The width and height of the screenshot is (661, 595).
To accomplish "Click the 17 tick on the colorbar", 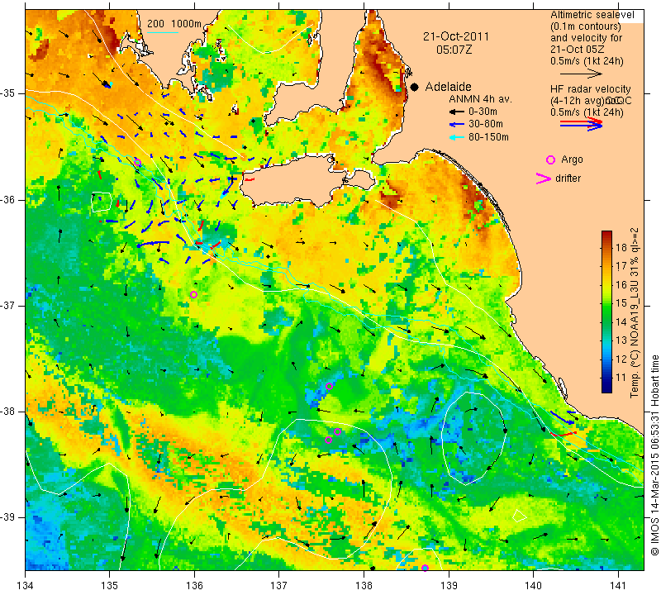I will click(x=621, y=265).
